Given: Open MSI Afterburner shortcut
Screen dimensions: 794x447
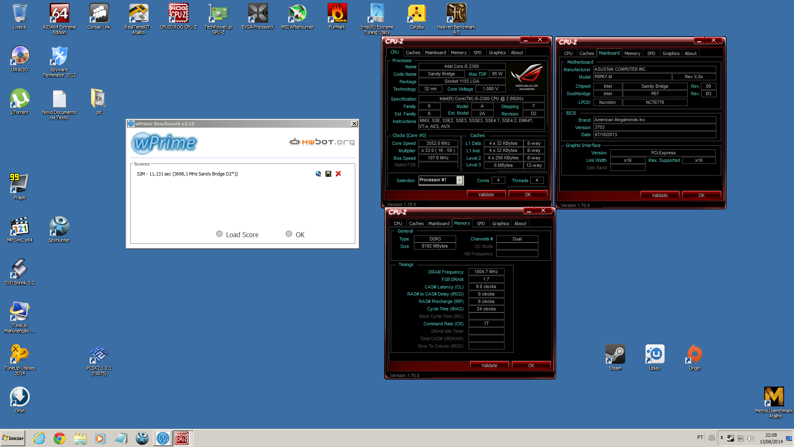Looking at the screenshot, I should point(297,17).
